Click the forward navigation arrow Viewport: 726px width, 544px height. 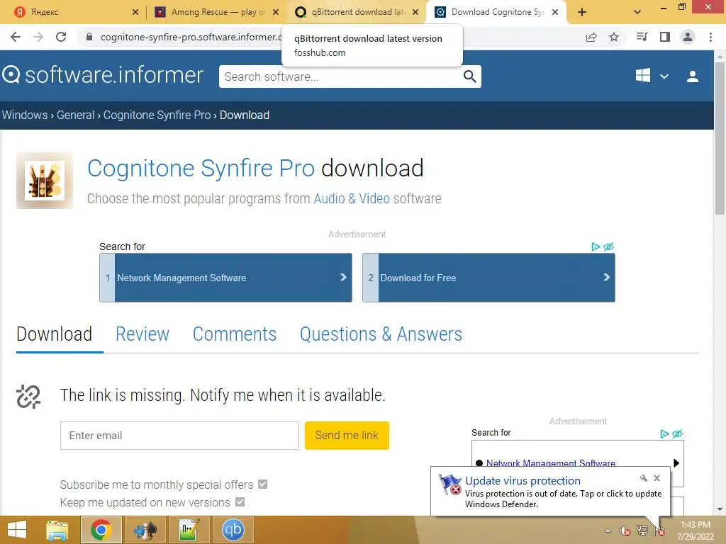(x=38, y=37)
